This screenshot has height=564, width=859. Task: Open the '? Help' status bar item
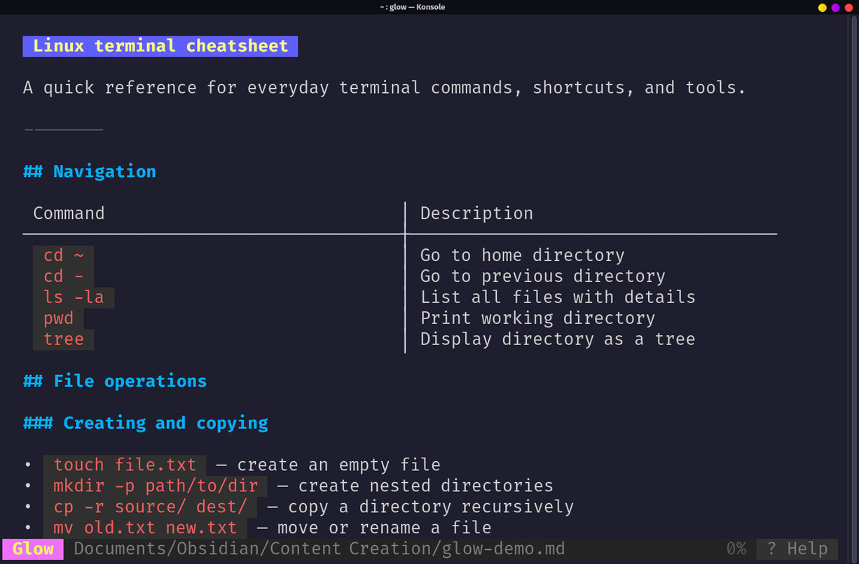797,549
